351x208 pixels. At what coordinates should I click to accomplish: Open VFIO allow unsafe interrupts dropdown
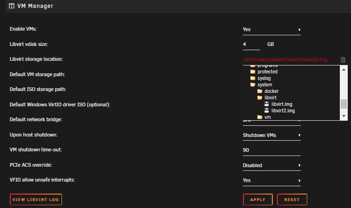click(271, 181)
